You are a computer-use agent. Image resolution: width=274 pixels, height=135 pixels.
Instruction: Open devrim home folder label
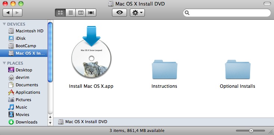[x=22, y=77]
